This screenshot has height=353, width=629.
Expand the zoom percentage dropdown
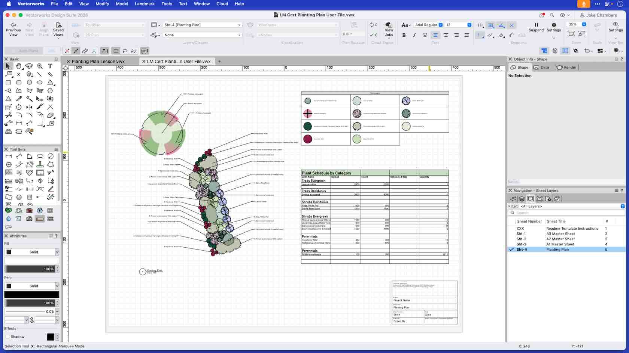tap(584, 24)
